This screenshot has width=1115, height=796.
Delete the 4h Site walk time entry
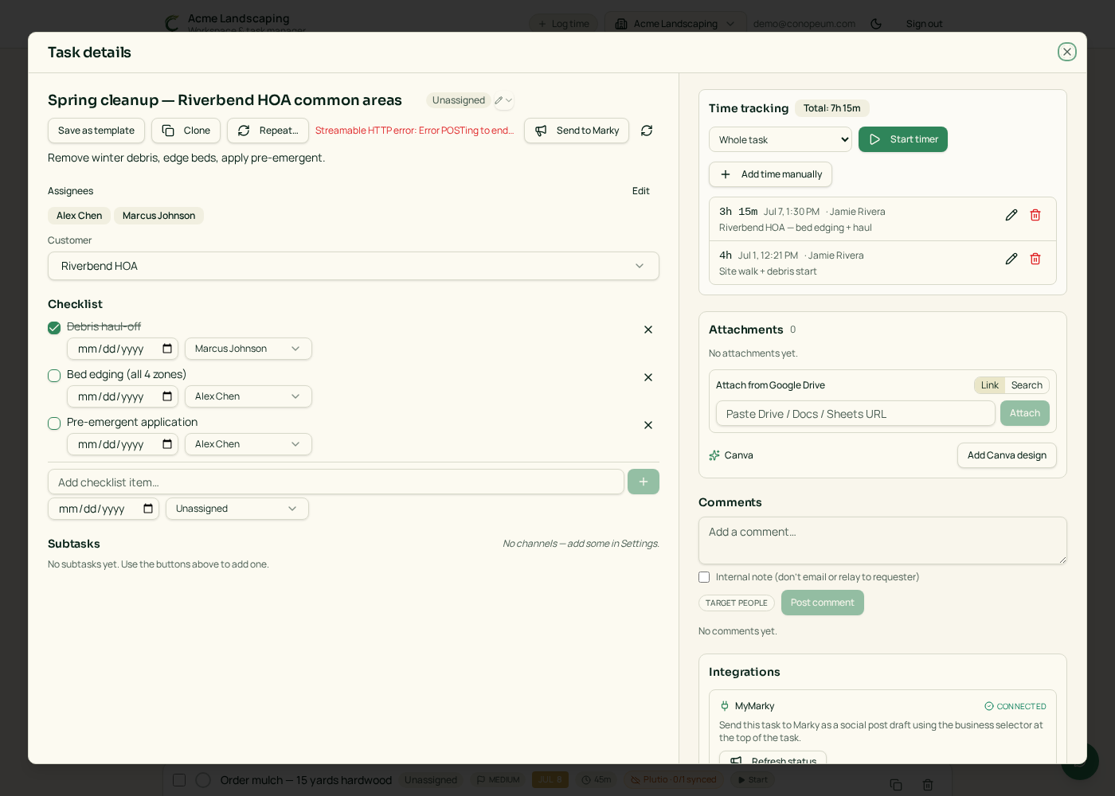(x=1035, y=259)
